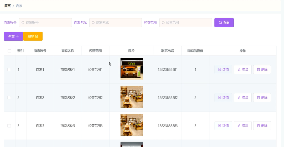Click the search icon in 商家账号 field

click(23, 23)
